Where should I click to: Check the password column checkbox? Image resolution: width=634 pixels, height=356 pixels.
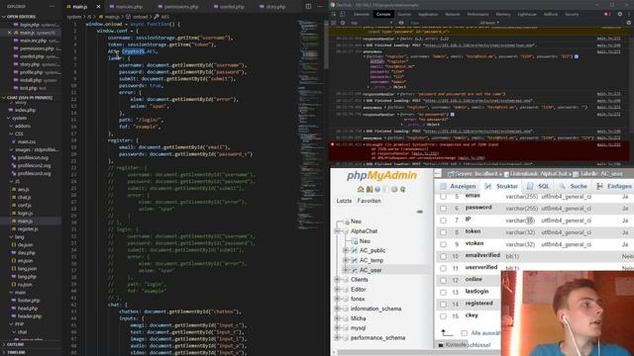[x=443, y=209]
